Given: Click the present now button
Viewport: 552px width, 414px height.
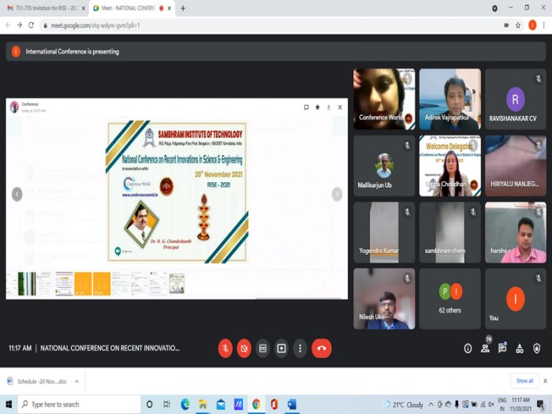Looking at the screenshot, I should click(x=282, y=348).
